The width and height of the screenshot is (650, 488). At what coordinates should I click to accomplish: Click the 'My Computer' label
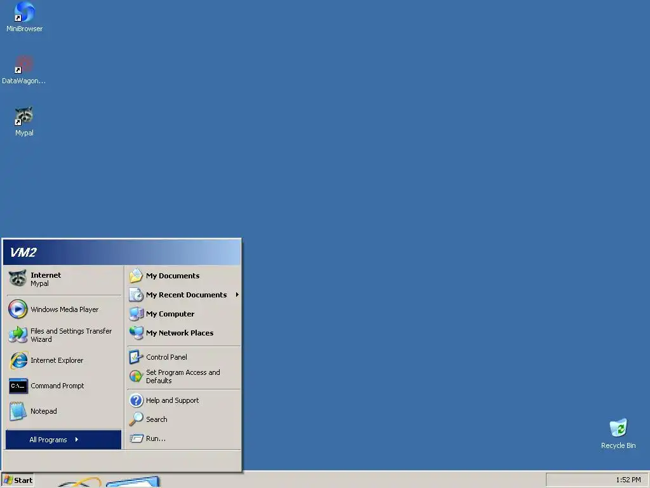pyautogui.click(x=170, y=314)
